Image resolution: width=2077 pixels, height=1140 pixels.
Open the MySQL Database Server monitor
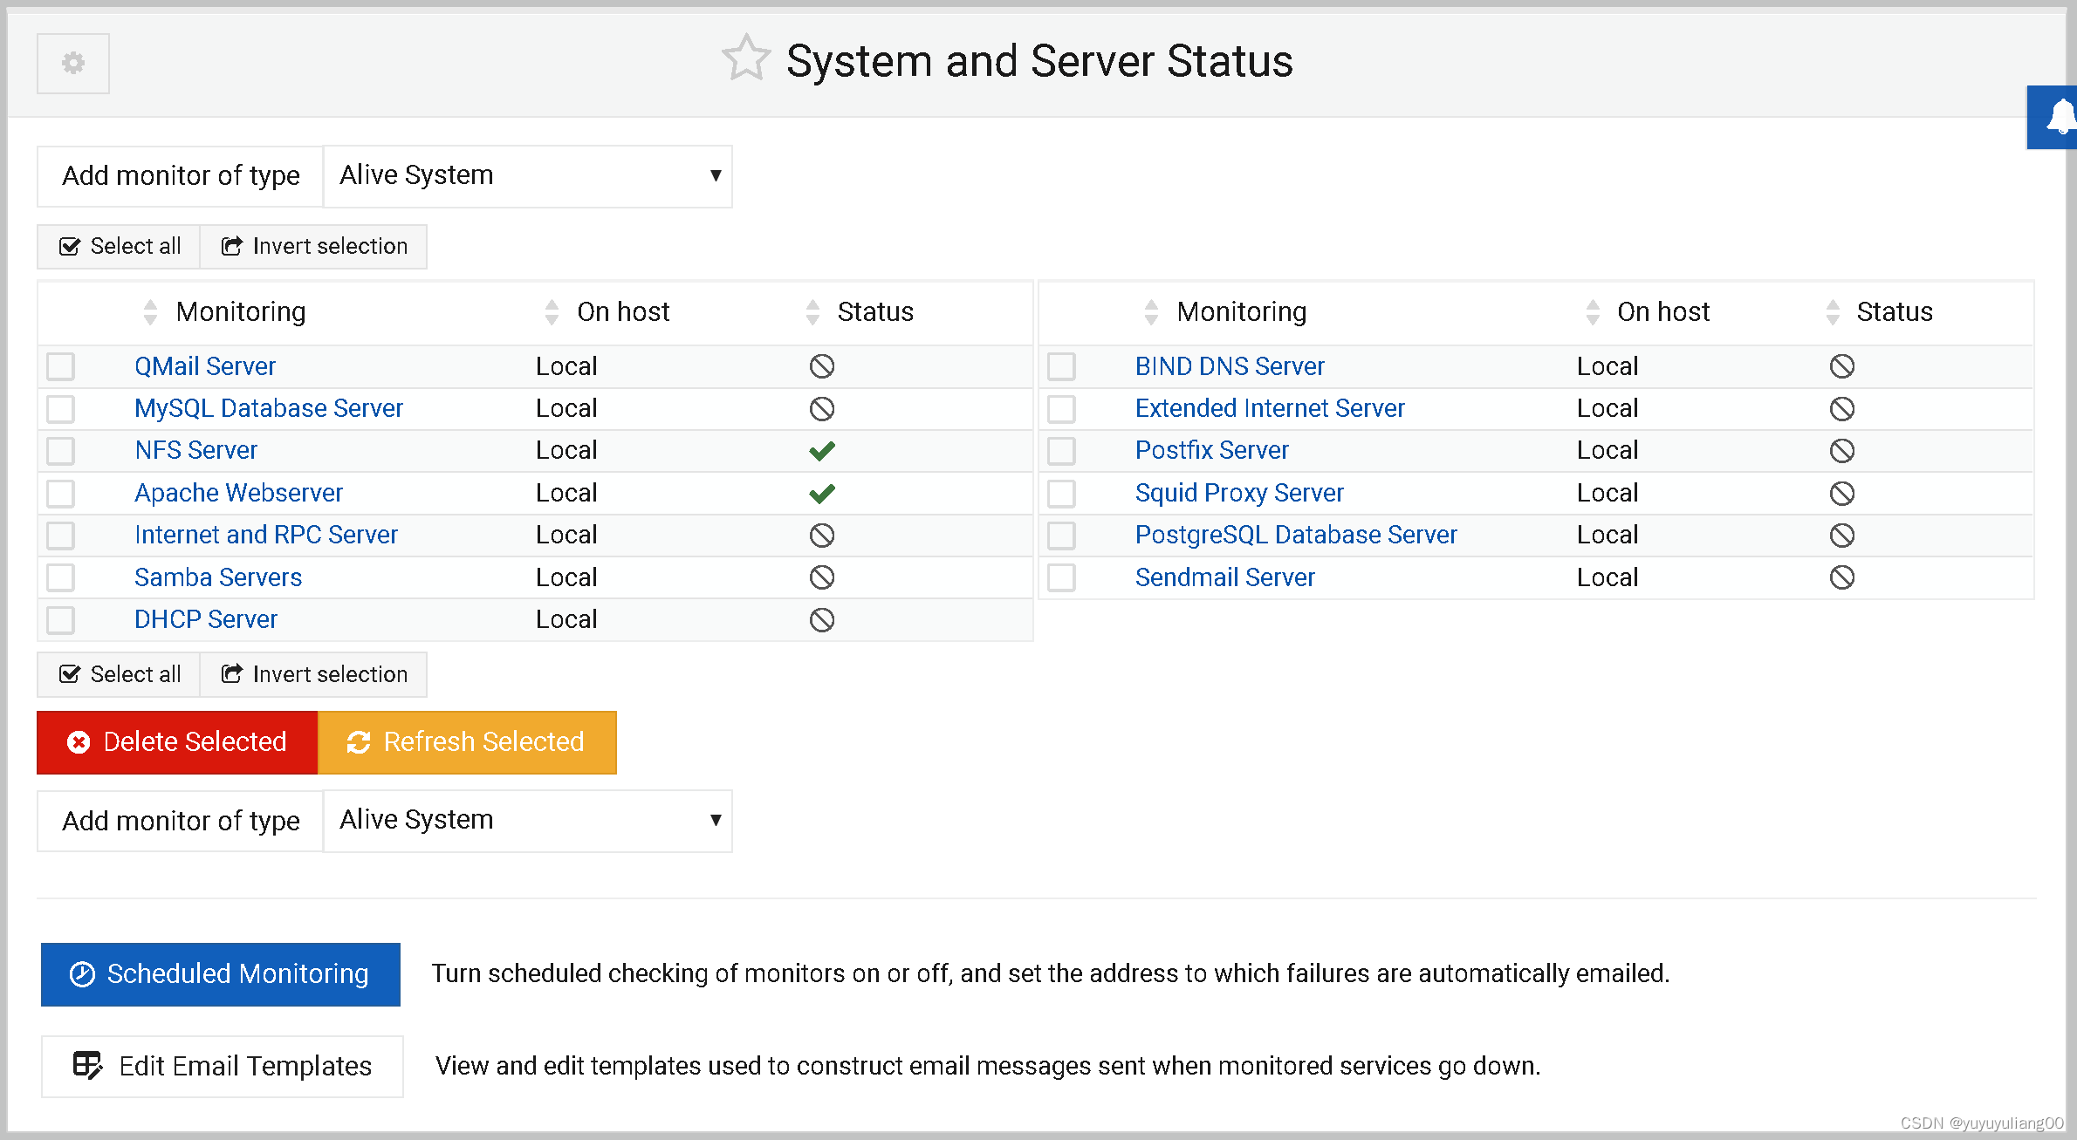(x=269, y=407)
